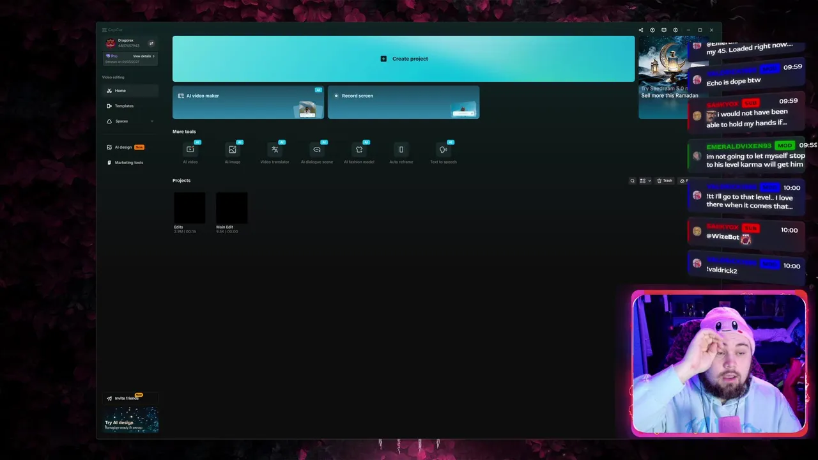Open AI design in sidebar

(x=130, y=147)
